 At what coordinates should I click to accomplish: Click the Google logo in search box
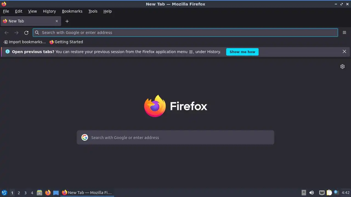coord(85,137)
